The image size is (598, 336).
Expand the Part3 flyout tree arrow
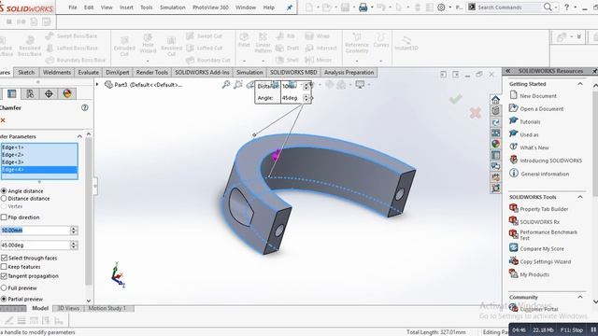(97, 85)
